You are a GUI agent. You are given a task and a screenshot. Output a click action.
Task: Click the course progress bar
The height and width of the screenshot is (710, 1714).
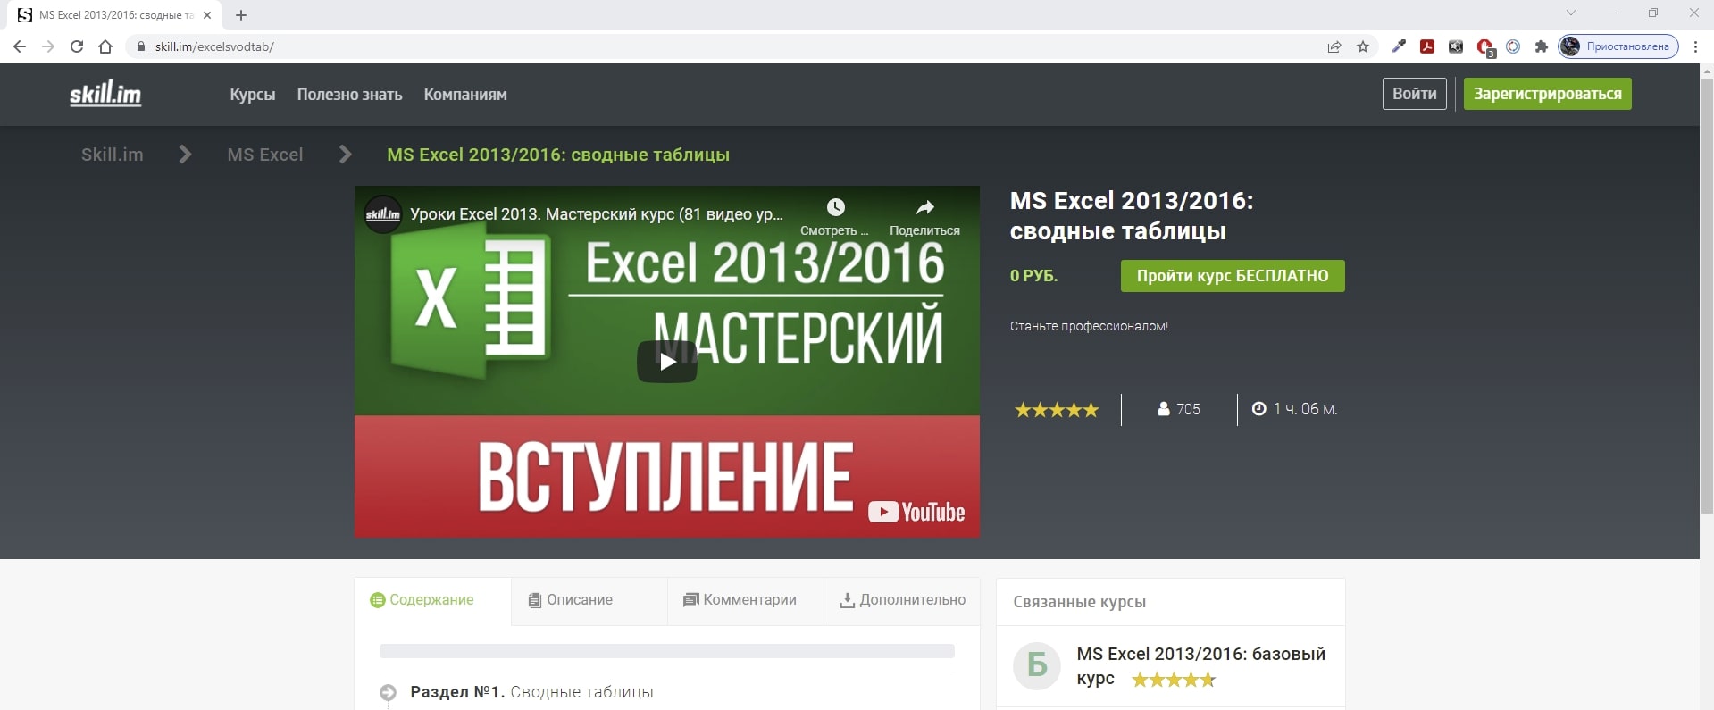(x=667, y=651)
